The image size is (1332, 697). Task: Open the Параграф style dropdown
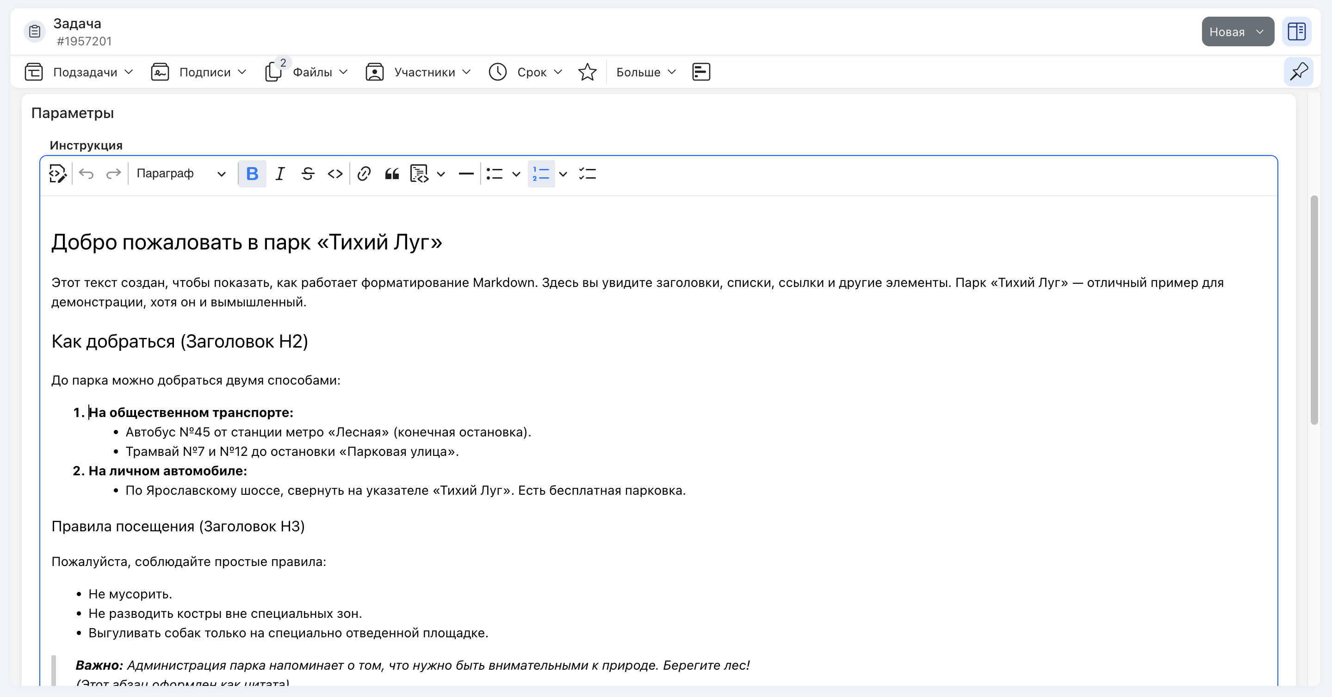click(181, 174)
